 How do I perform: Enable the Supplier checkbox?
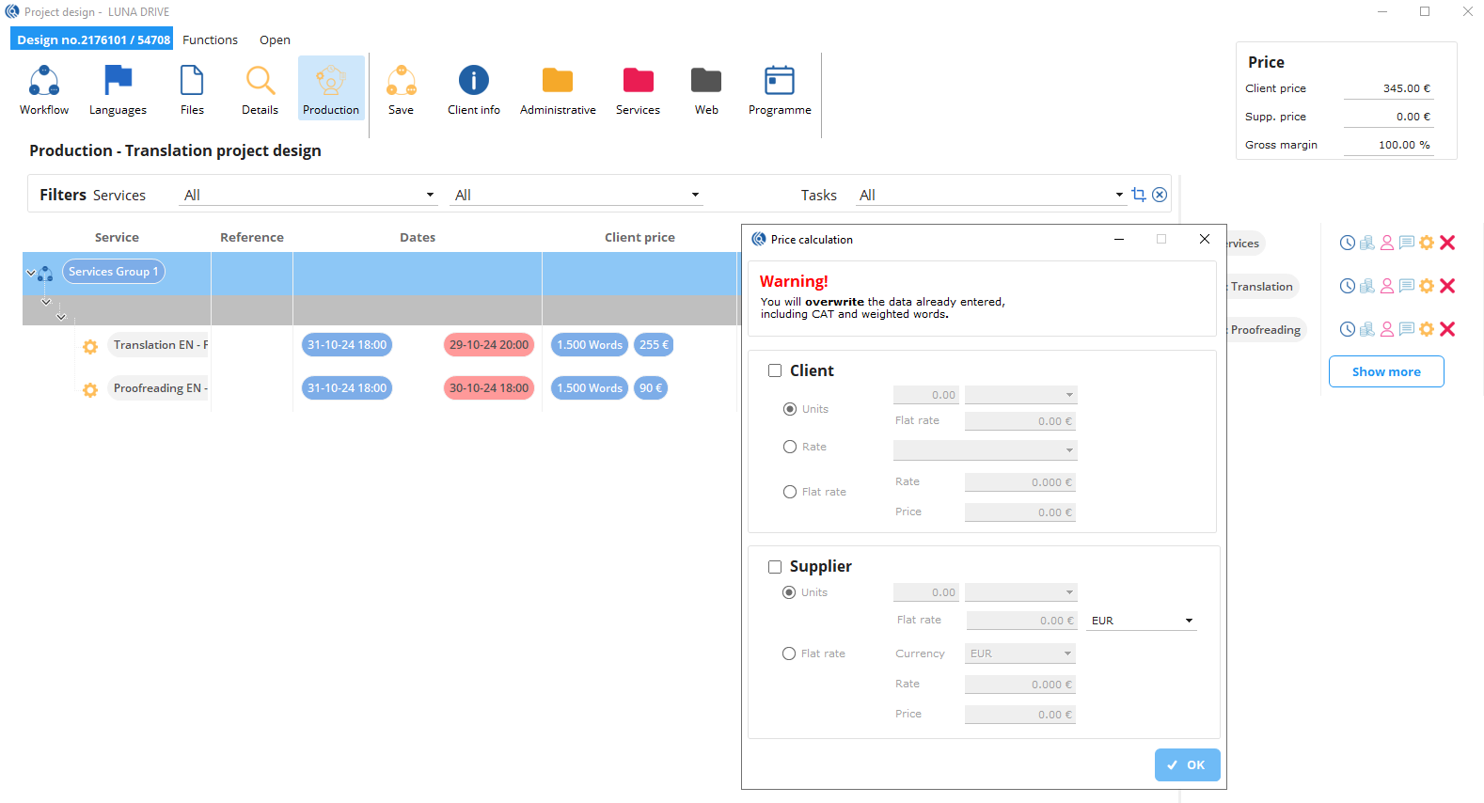pyautogui.click(x=775, y=566)
